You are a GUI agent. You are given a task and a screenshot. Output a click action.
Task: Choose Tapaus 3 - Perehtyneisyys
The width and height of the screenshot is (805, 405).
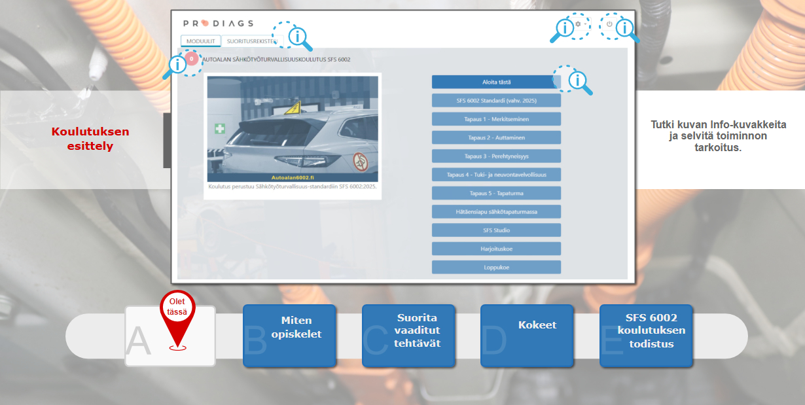coord(496,156)
